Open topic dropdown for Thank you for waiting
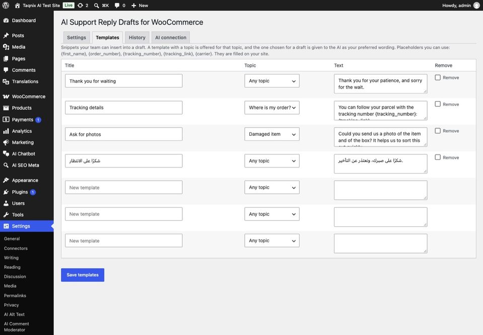 point(272,81)
